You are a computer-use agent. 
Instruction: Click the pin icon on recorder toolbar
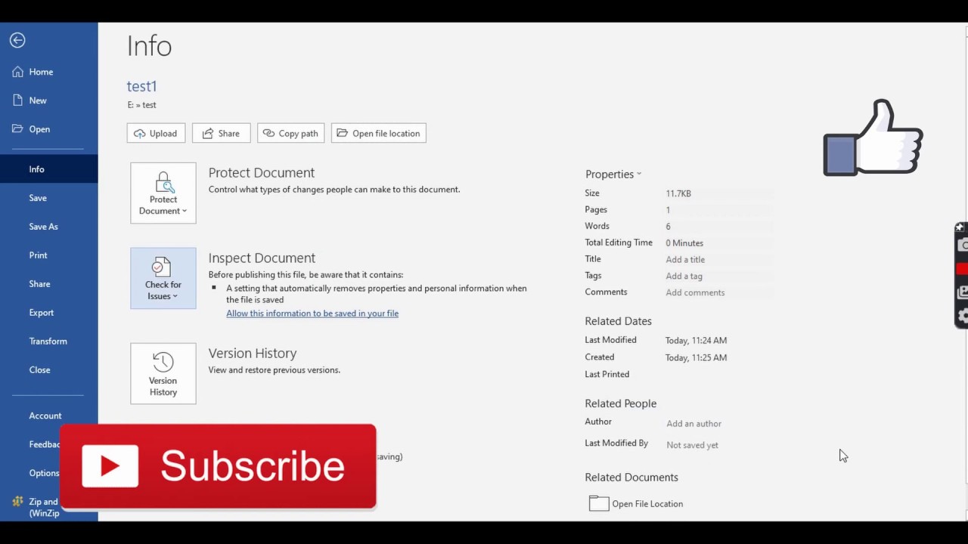click(960, 227)
